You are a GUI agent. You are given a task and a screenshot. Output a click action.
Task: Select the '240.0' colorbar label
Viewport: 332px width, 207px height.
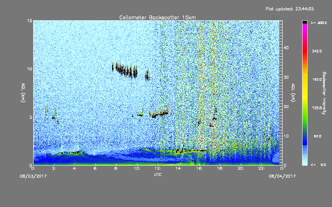[317, 51]
